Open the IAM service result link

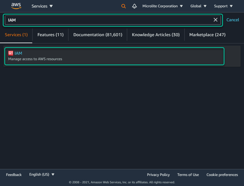tap(18, 53)
